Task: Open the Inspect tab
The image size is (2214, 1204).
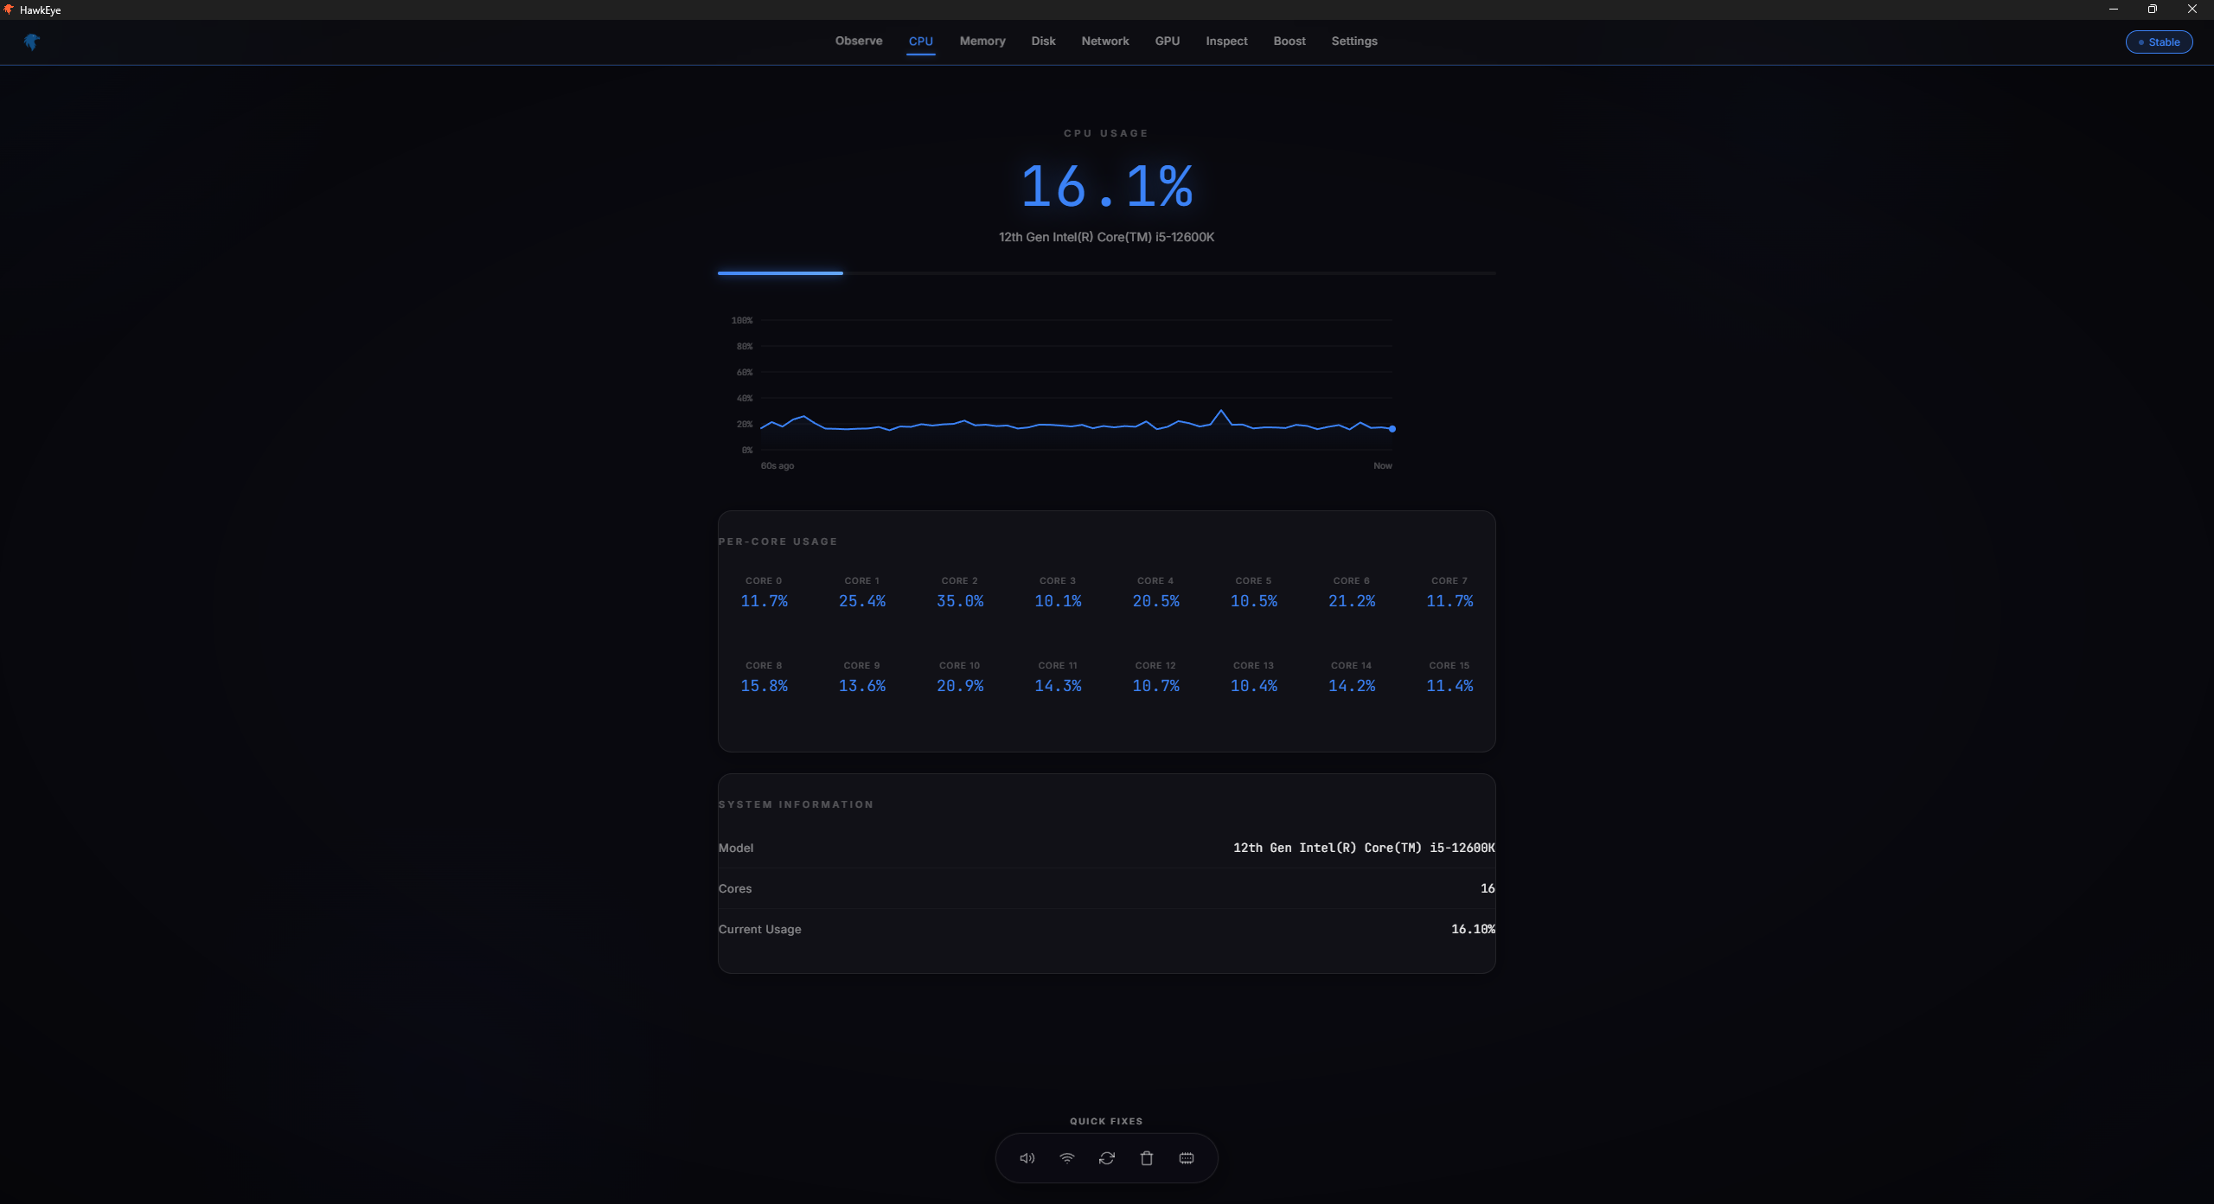Action: point(1226,41)
